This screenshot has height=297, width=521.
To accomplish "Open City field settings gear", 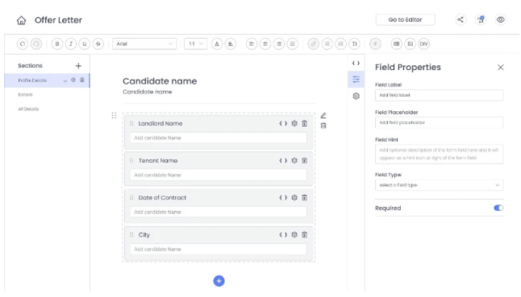I will (x=294, y=235).
